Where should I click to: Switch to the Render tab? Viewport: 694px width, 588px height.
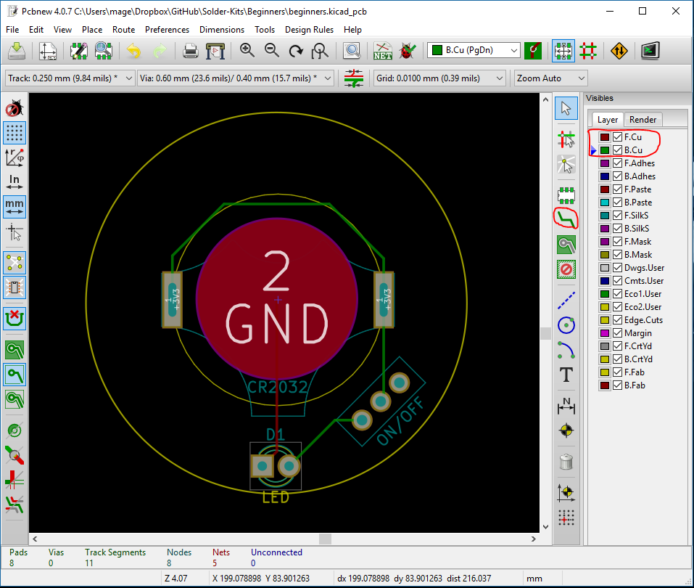coord(643,120)
